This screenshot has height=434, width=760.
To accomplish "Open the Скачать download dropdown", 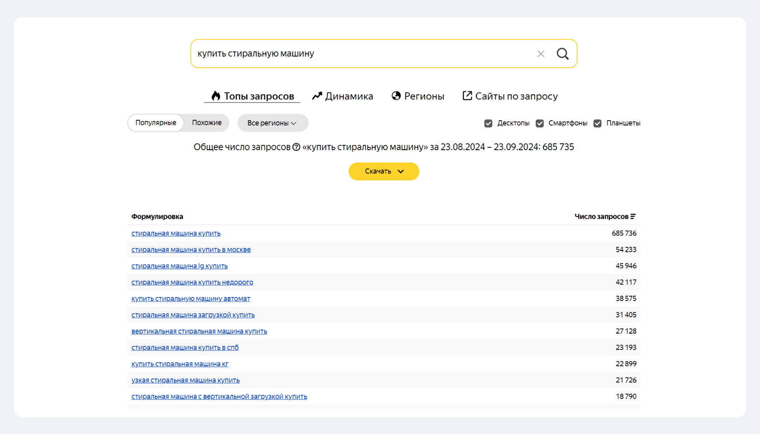I will point(384,171).
